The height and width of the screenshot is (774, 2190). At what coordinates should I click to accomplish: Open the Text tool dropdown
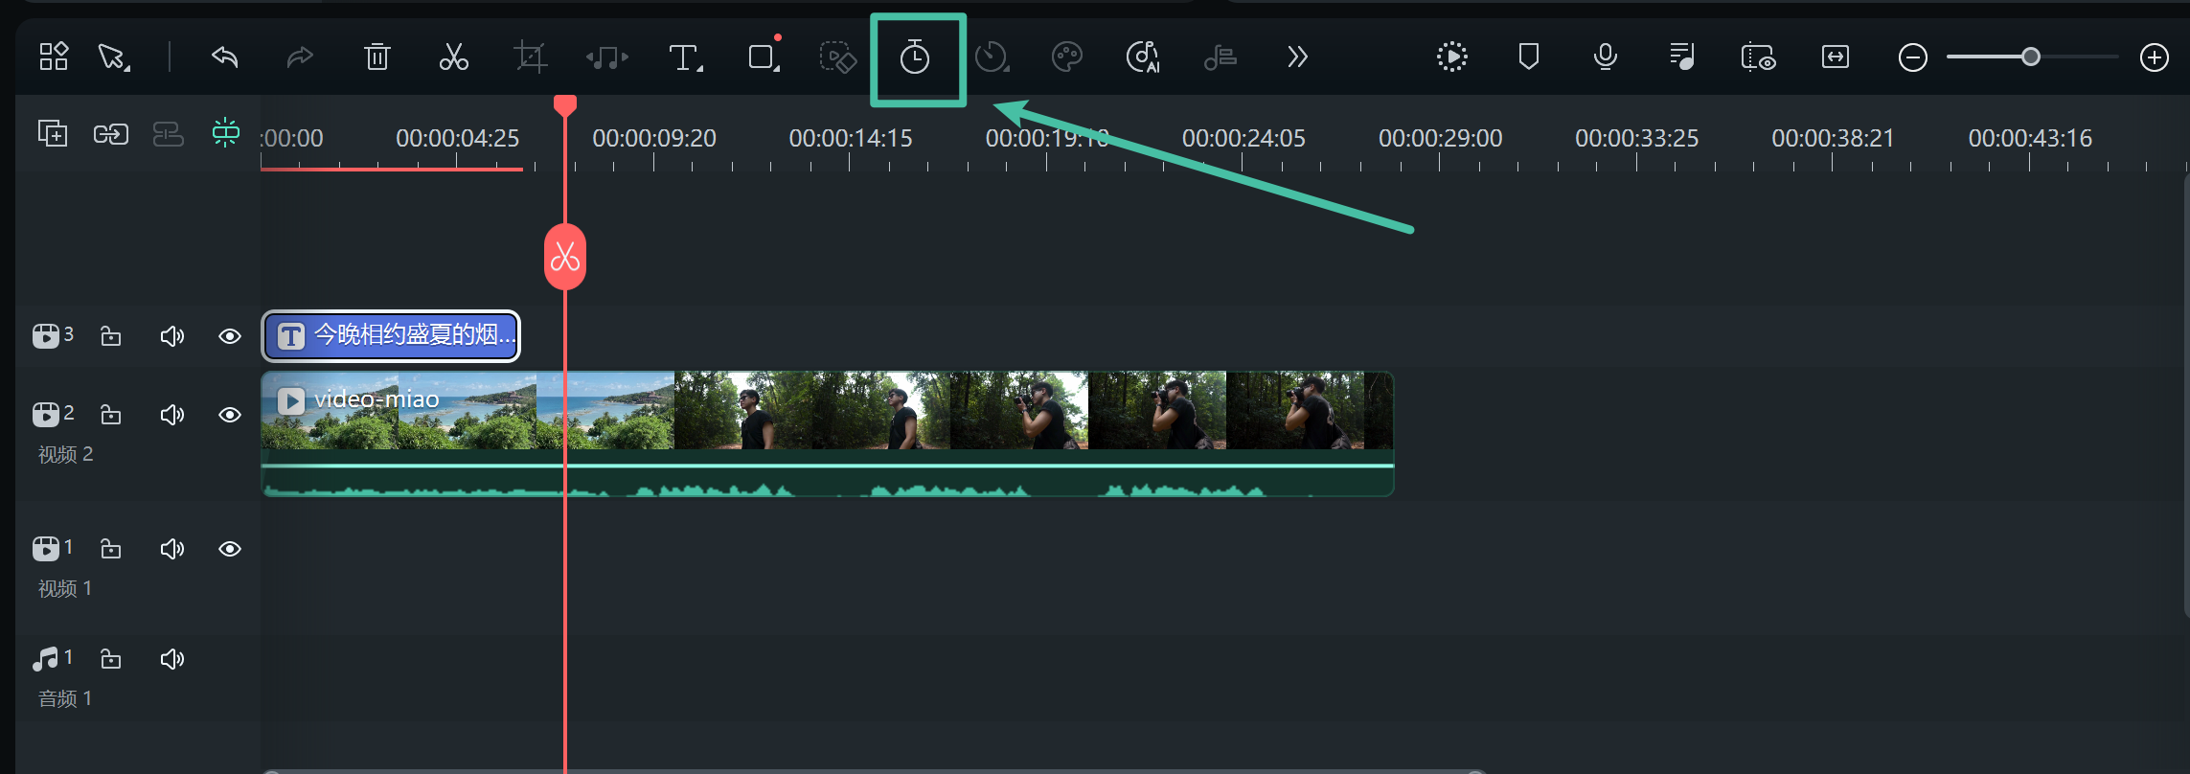pyautogui.click(x=686, y=58)
